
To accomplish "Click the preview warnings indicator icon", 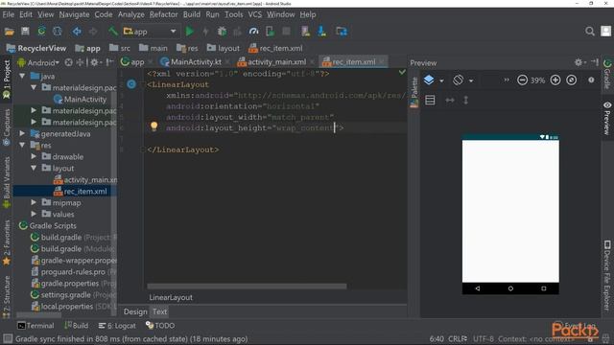I will click(591, 80).
